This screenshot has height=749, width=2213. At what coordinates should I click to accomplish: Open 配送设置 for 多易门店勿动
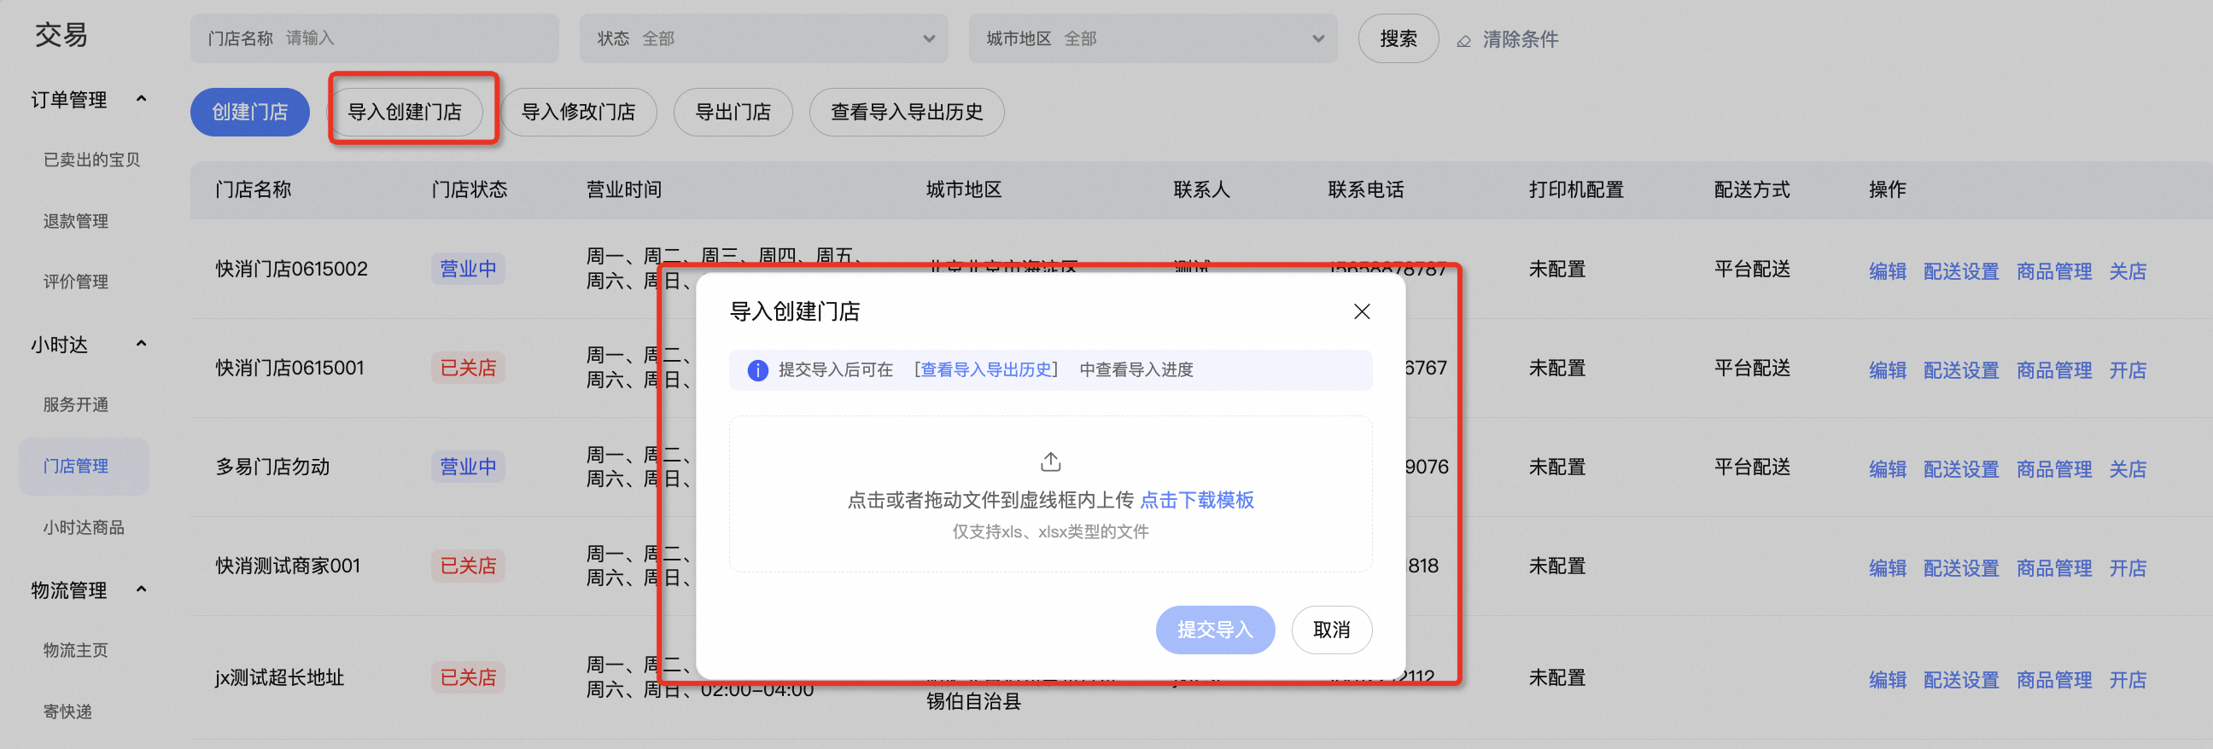click(x=1960, y=469)
